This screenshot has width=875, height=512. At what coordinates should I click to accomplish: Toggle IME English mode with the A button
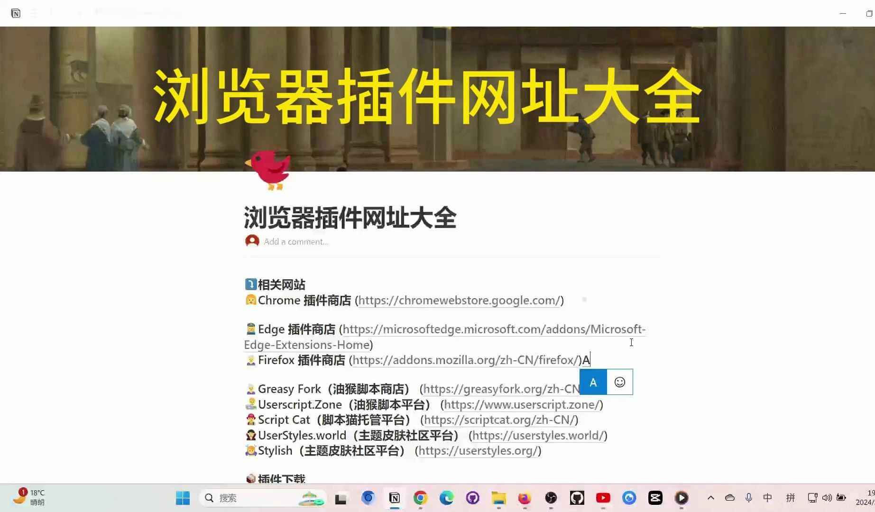coord(593,382)
